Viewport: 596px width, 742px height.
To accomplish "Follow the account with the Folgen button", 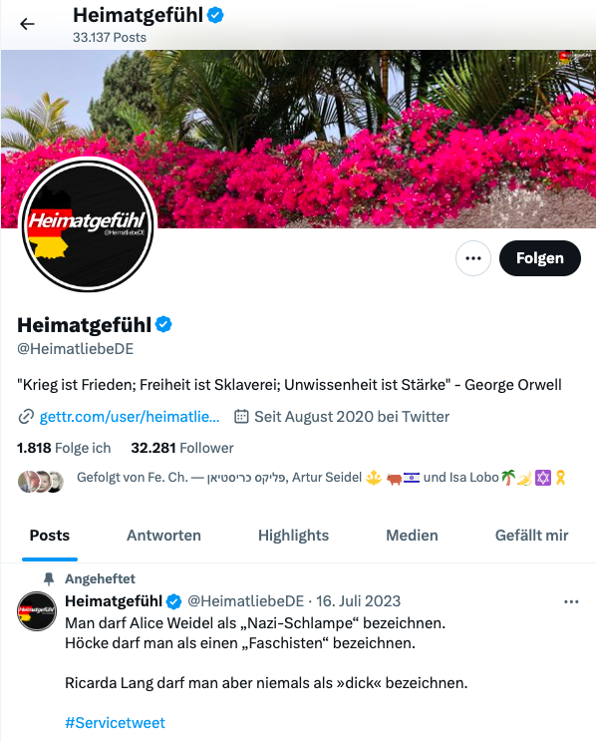I will click(540, 258).
